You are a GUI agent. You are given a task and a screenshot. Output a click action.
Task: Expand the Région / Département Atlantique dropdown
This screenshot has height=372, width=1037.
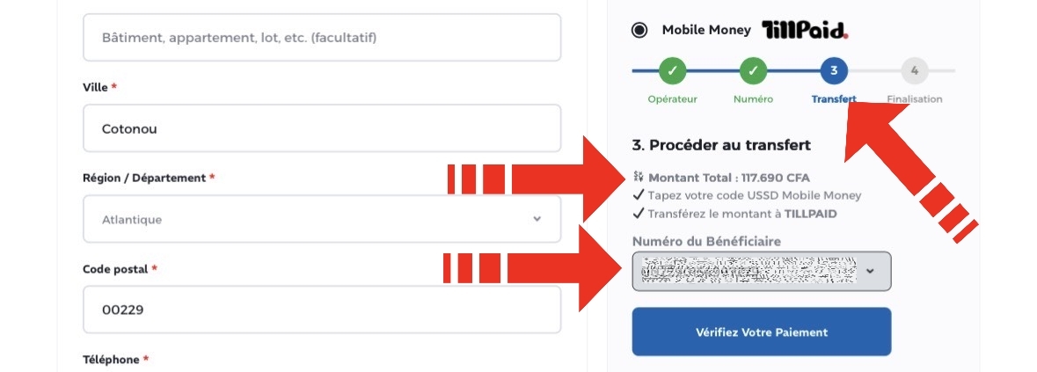[321, 219]
